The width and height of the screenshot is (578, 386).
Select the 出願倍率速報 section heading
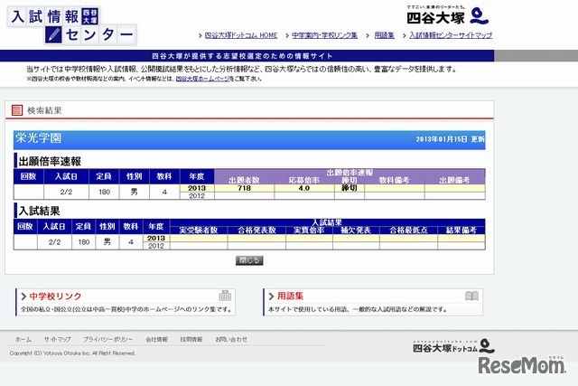pos(50,161)
